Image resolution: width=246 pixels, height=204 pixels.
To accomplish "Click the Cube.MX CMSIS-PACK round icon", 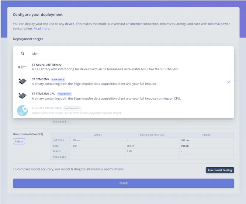I will click(x=22, y=111).
